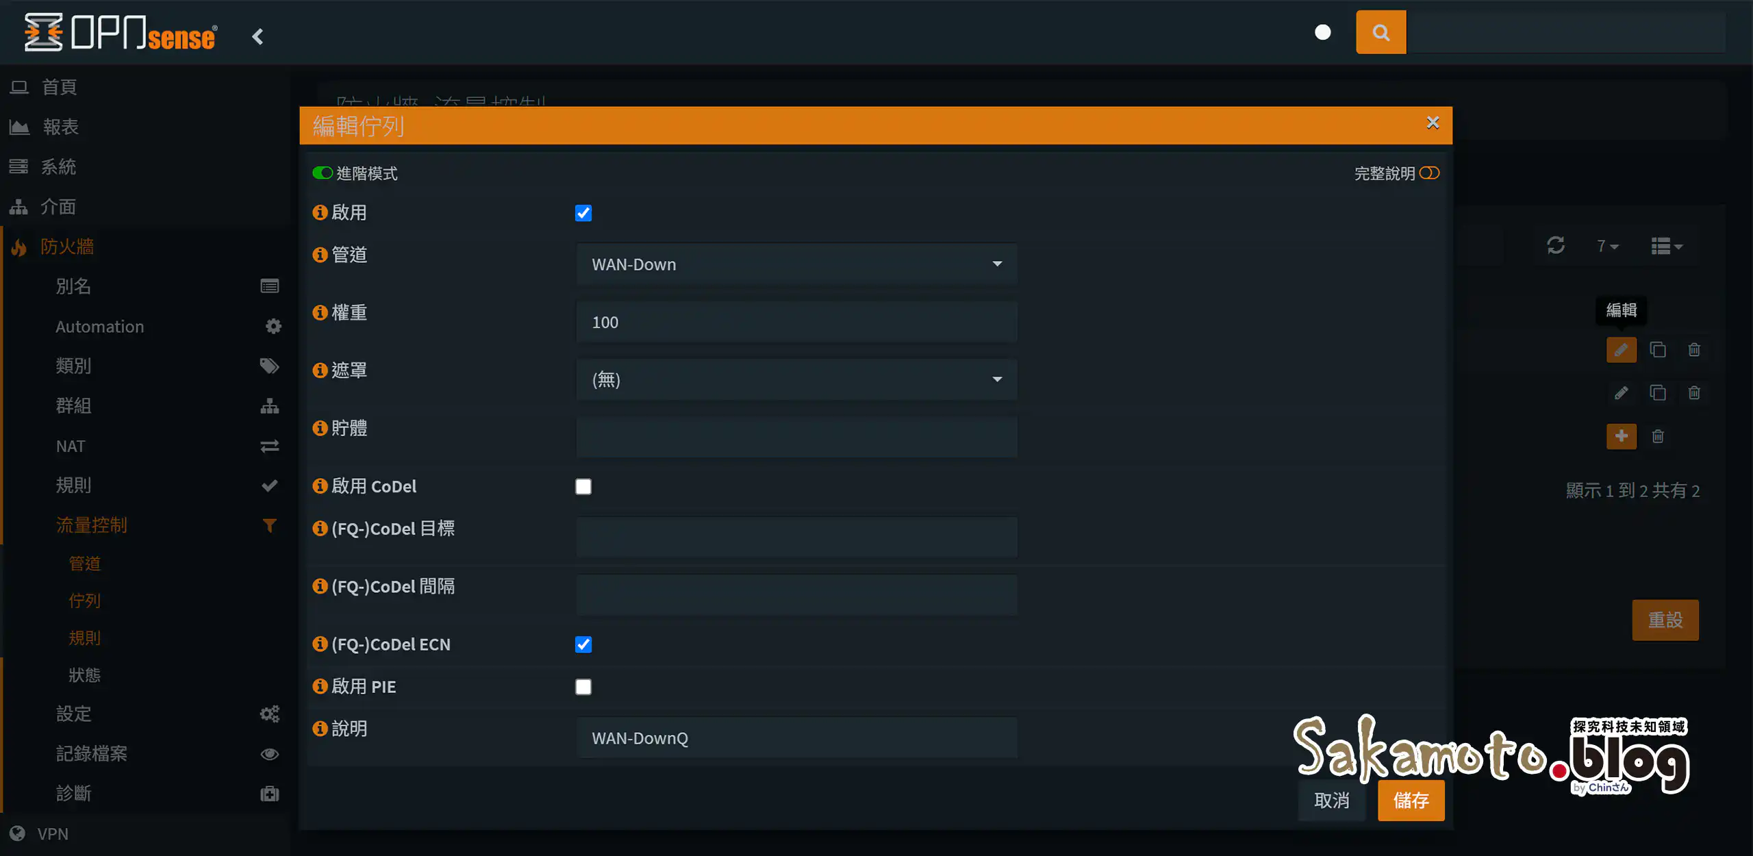Clone a queue with the copy icon
The height and width of the screenshot is (856, 1753).
(x=1658, y=350)
